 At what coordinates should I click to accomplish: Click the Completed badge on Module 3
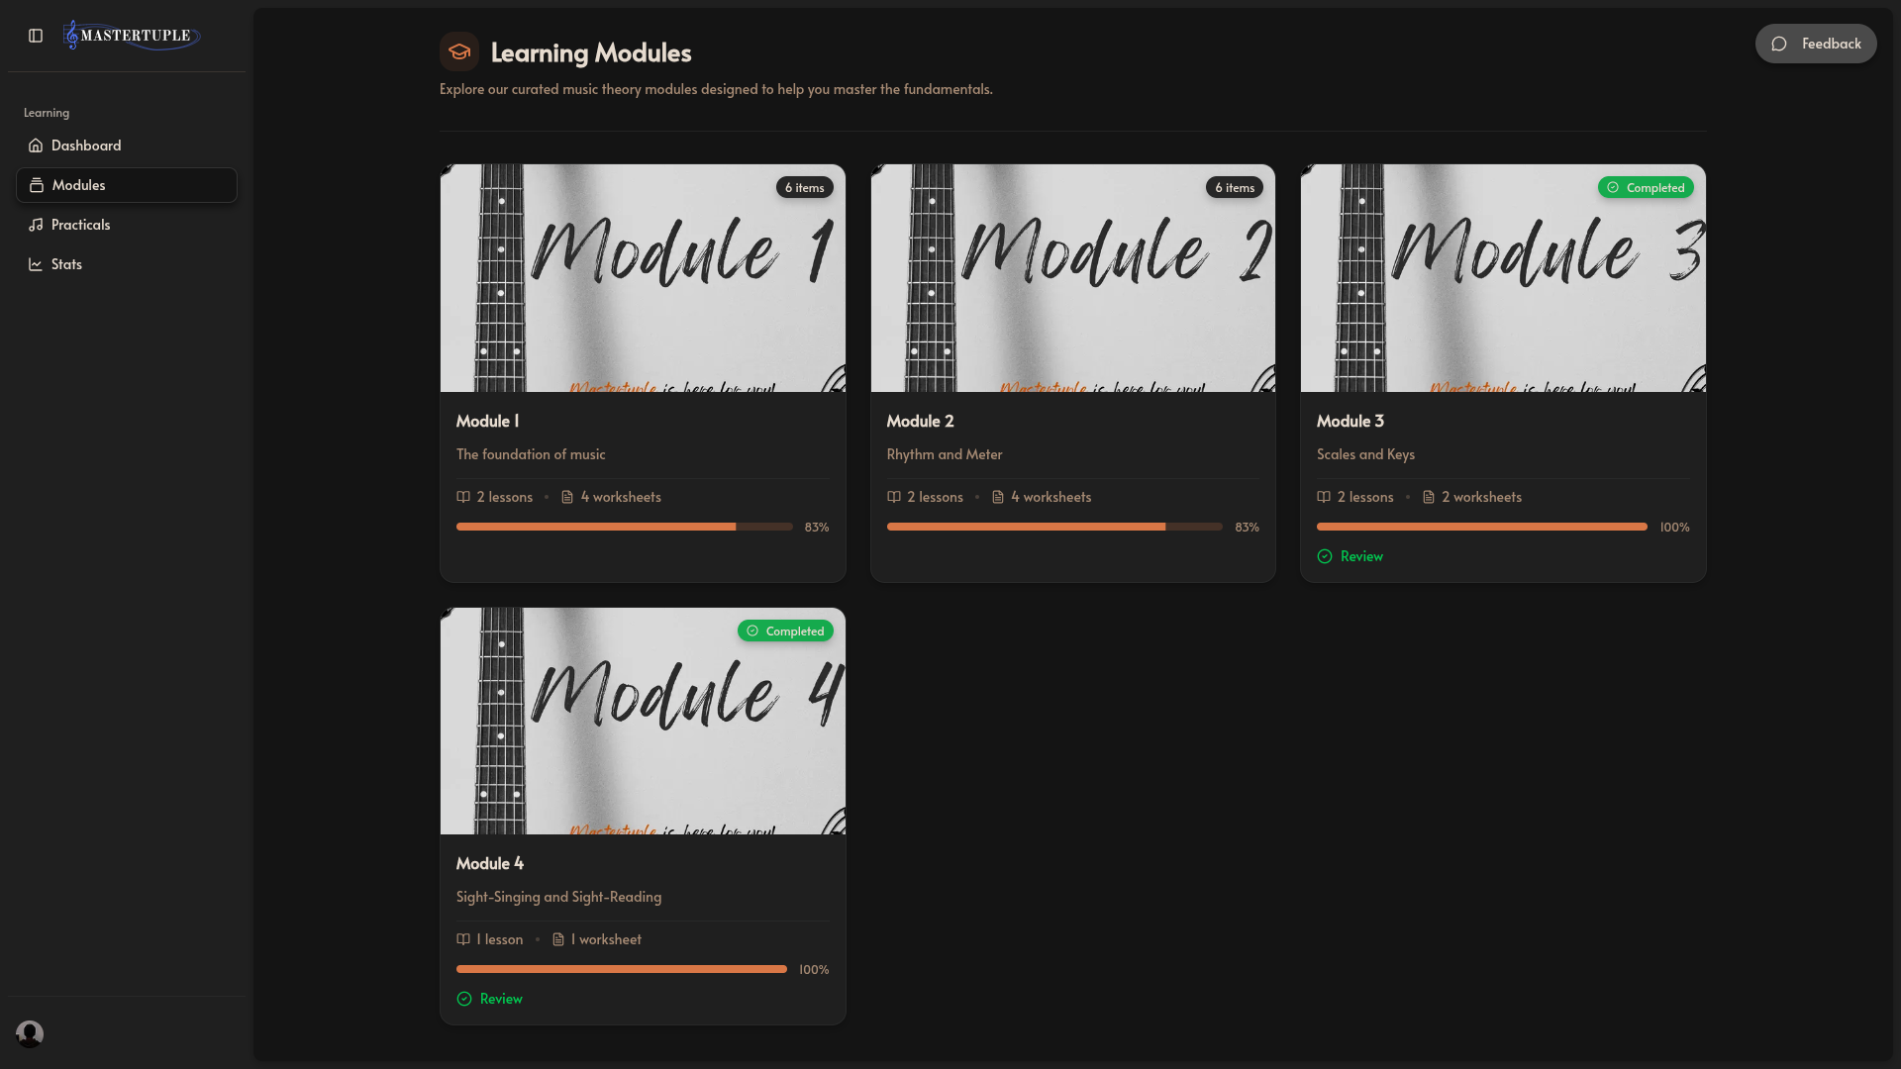(1646, 187)
